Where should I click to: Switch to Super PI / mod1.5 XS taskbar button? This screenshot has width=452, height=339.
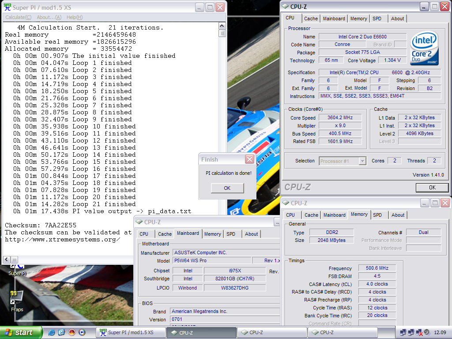point(131,332)
